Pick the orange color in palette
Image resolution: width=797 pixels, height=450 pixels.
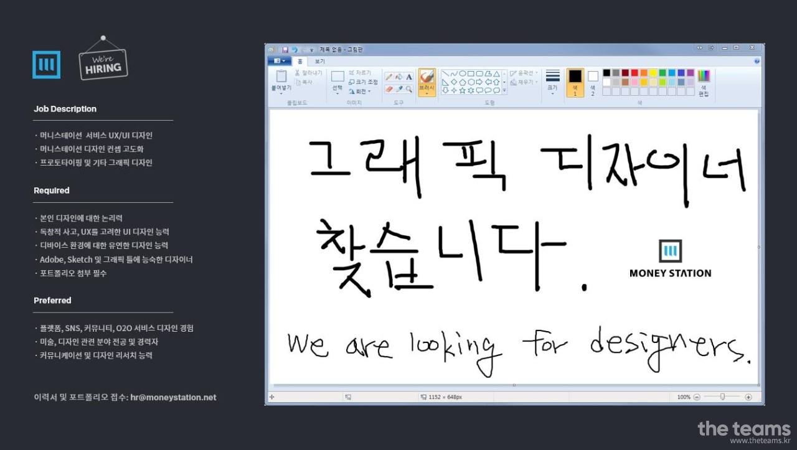coord(644,73)
